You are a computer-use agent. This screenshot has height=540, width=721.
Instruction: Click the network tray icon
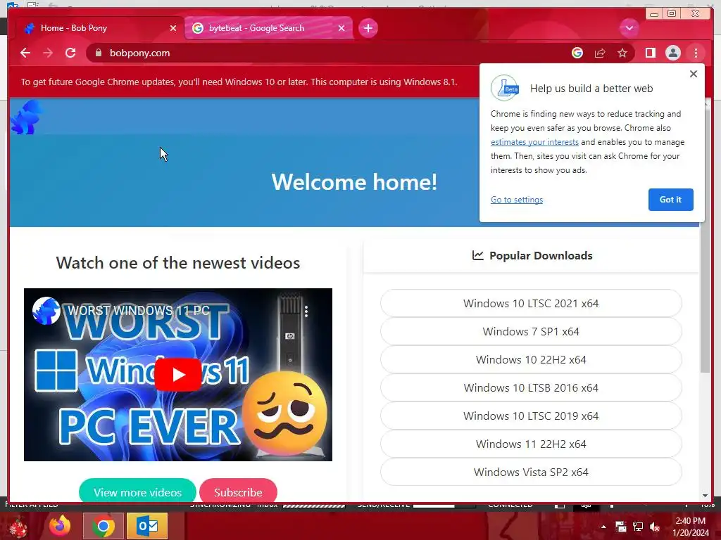(x=638, y=527)
